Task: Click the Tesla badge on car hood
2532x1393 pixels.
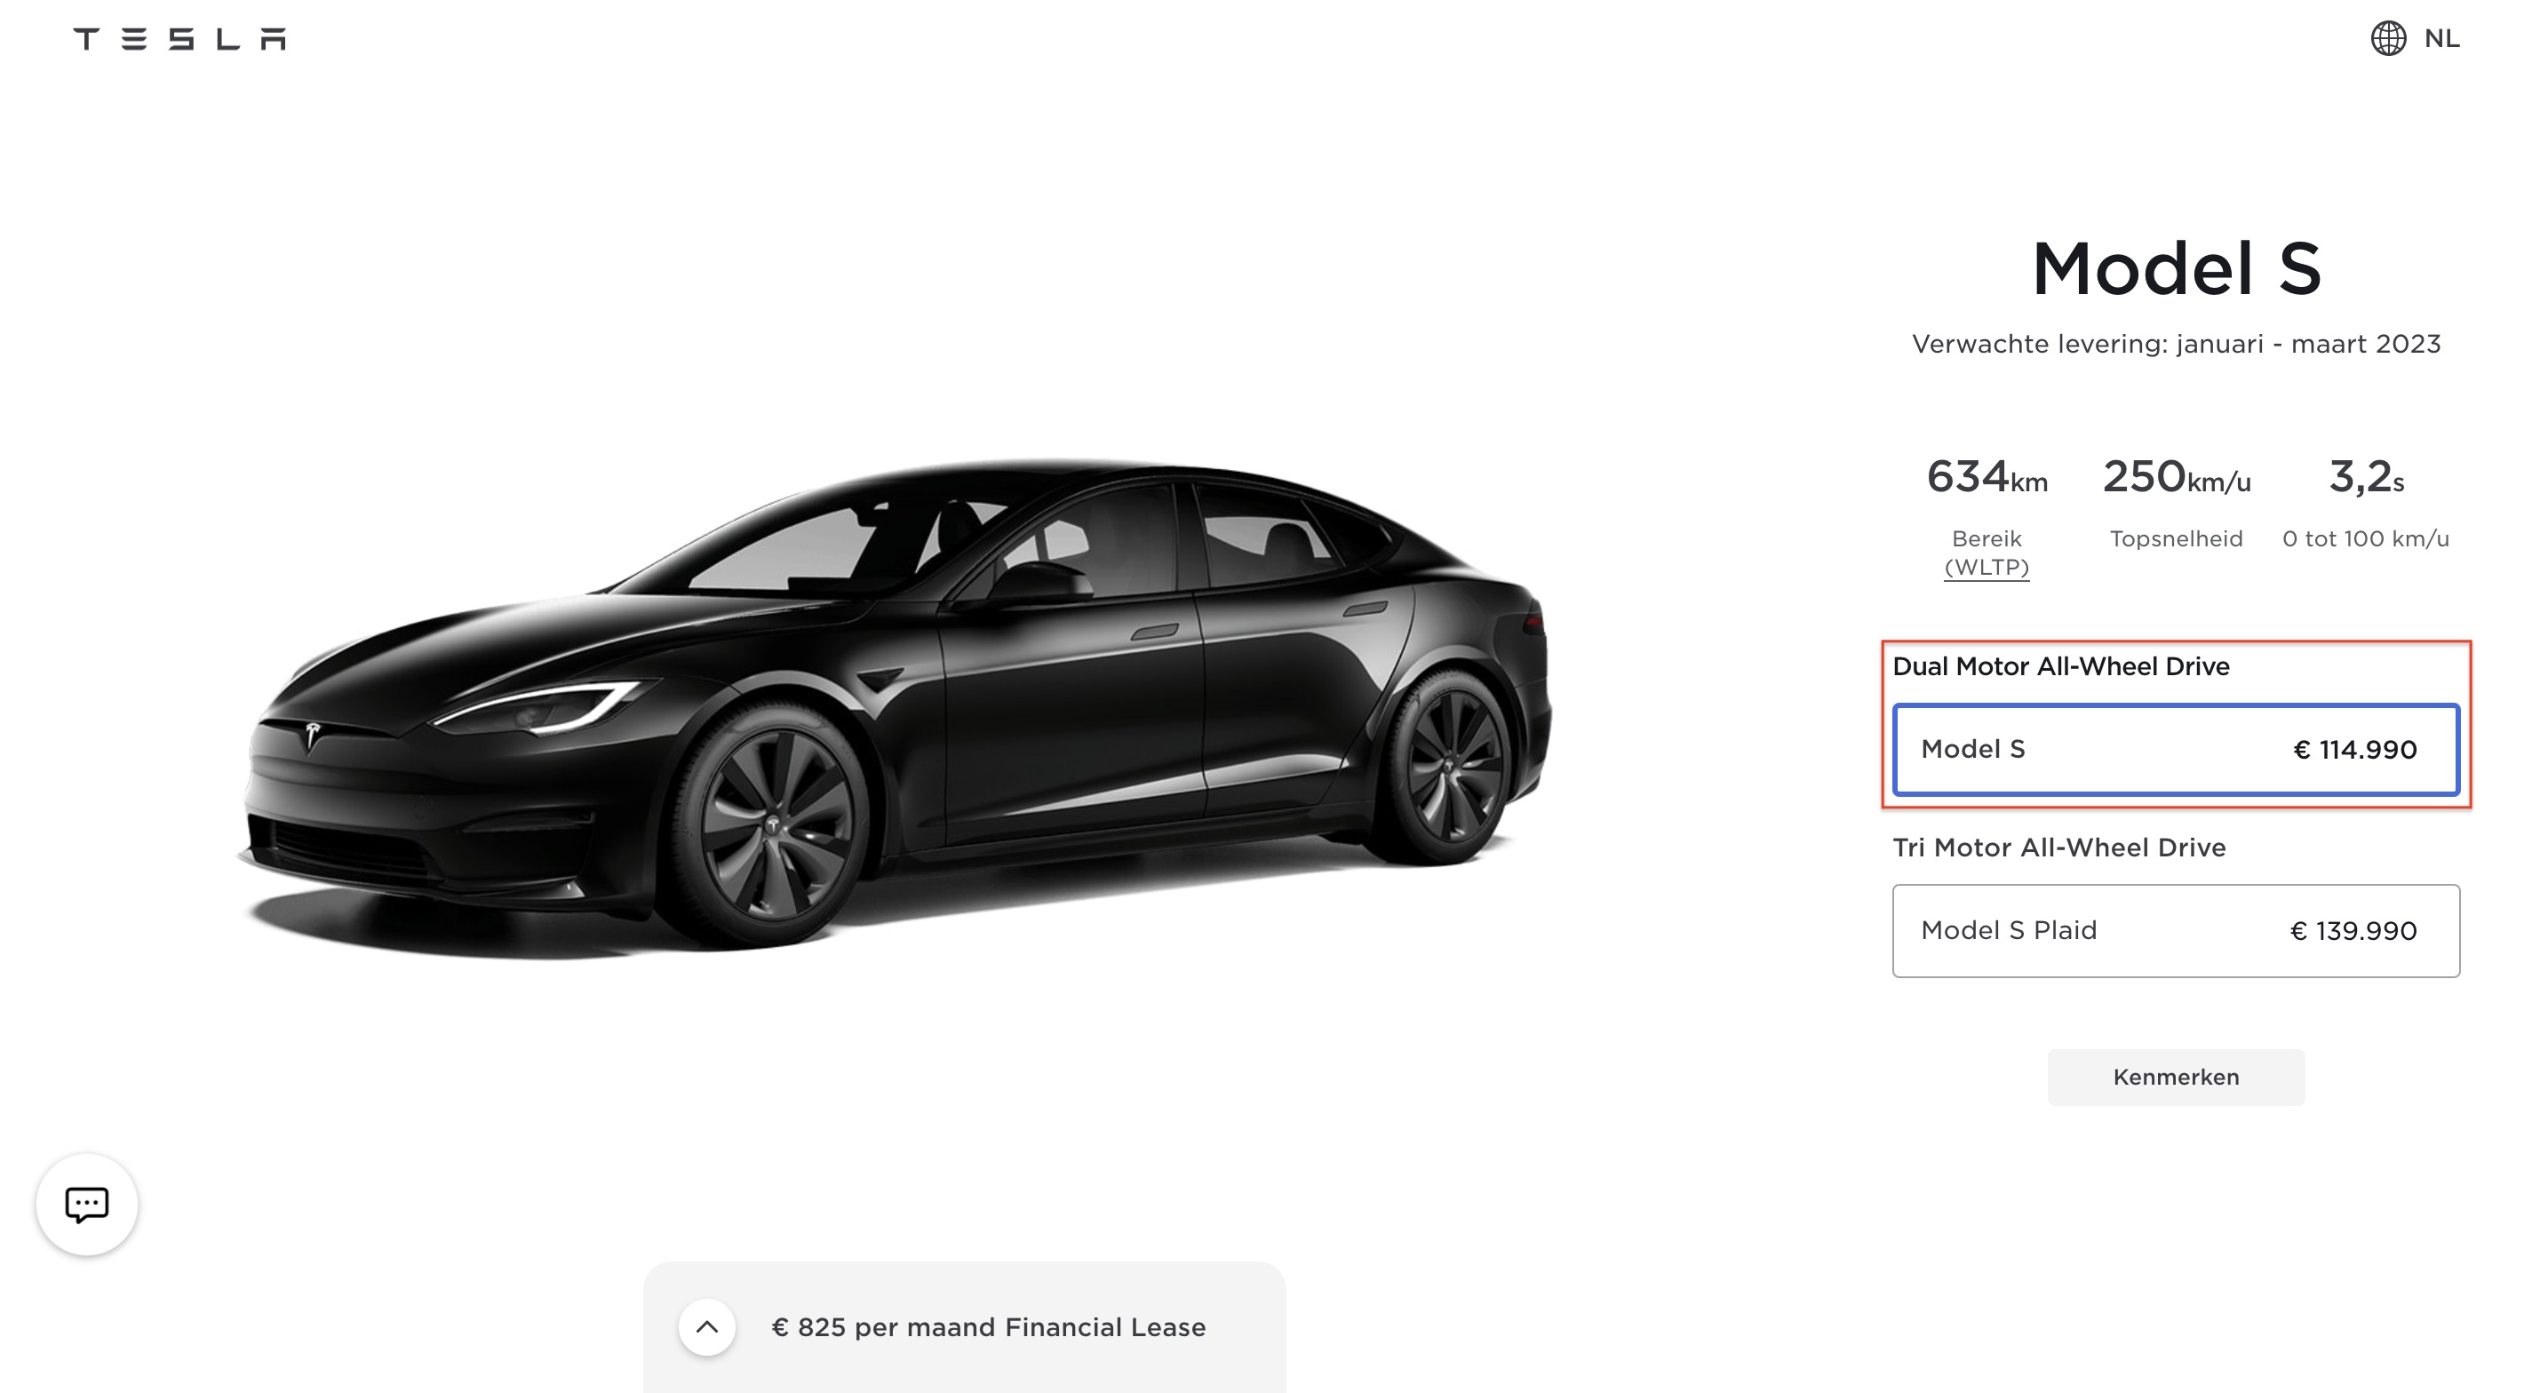Action: [x=313, y=735]
